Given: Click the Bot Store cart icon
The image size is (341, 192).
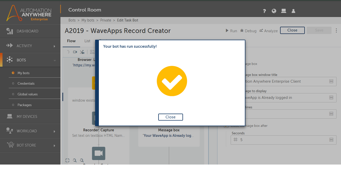Looking at the screenshot, I should [x=10, y=145].
